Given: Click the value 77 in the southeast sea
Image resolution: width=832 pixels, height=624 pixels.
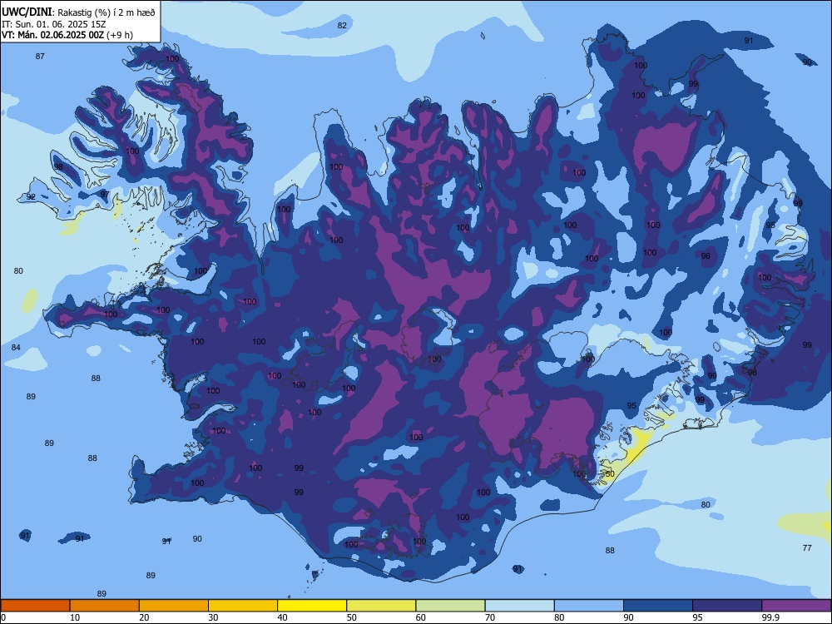Looking at the screenshot, I should 807,547.
